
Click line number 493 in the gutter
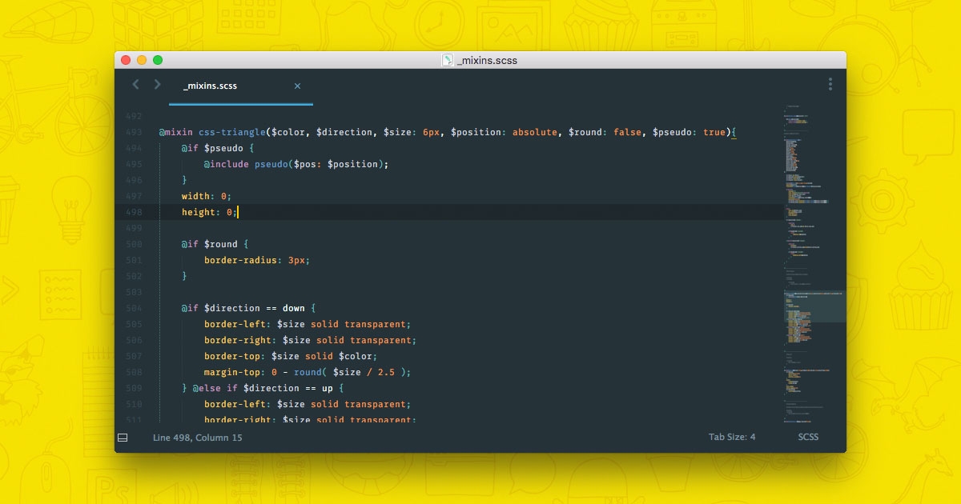tap(134, 132)
